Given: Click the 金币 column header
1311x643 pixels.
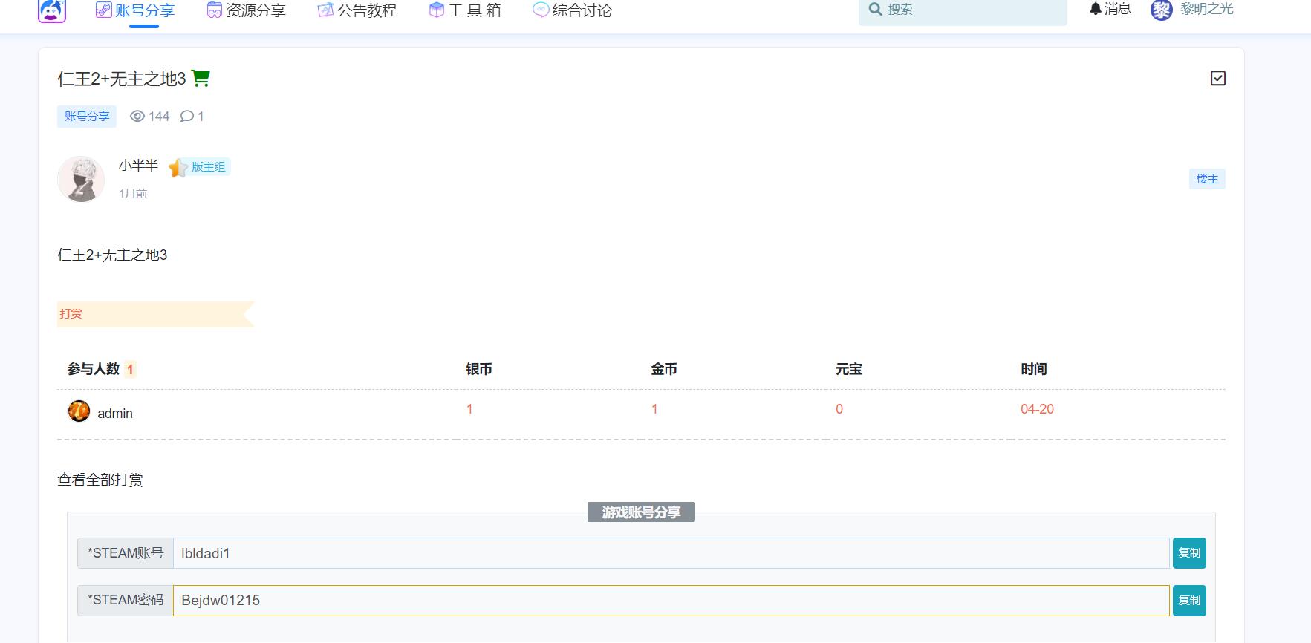Looking at the screenshot, I should (664, 369).
